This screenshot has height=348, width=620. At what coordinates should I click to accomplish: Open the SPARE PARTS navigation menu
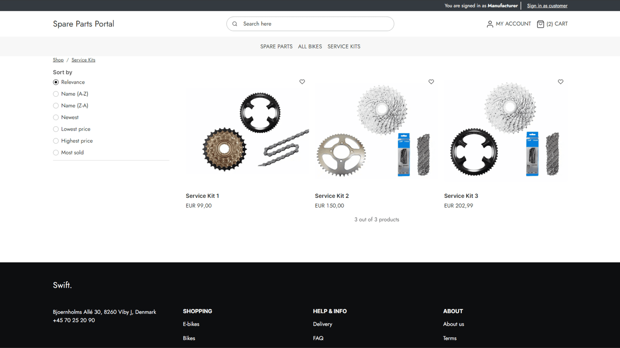pos(276,46)
